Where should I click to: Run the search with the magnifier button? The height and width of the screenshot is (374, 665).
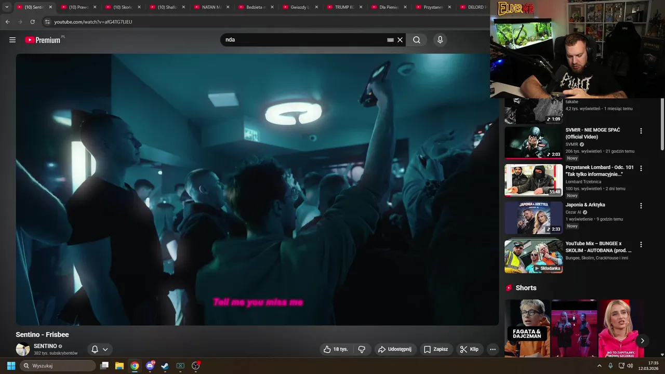(417, 40)
